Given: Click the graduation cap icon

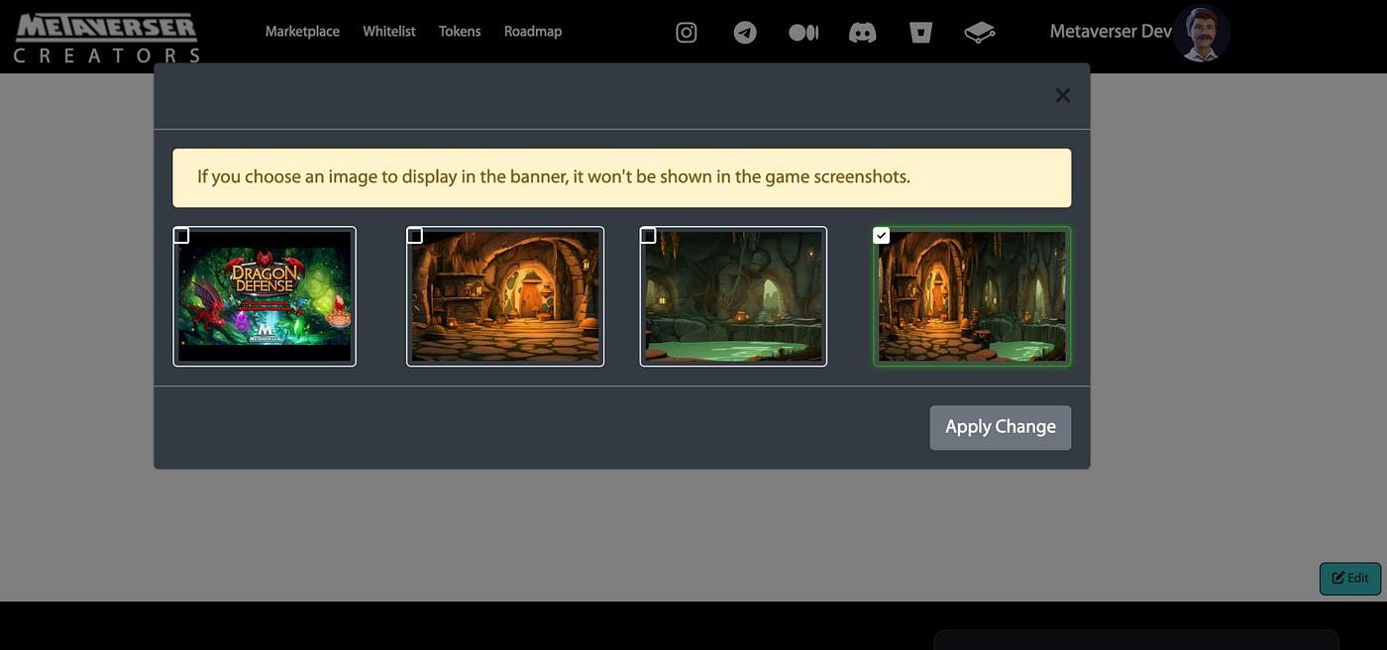Looking at the screenshot, I should pos(980,33).
